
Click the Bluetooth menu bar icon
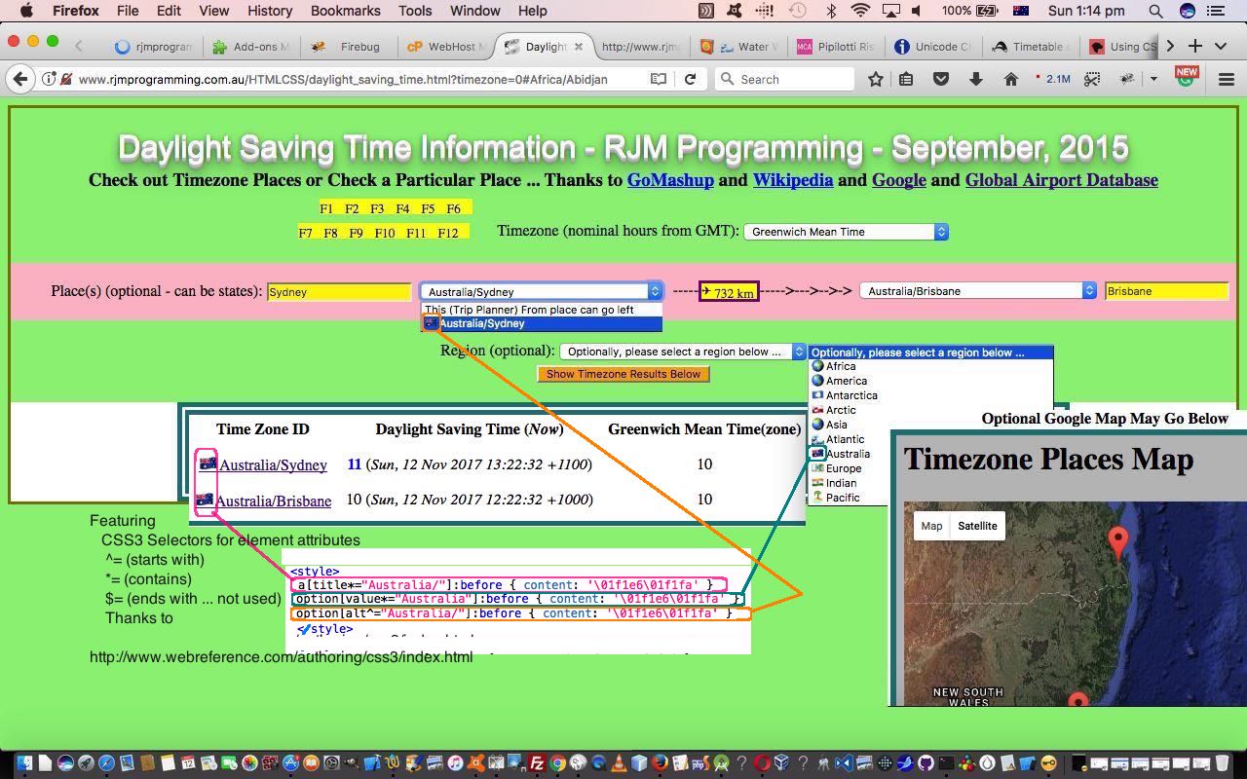[831, 11]
